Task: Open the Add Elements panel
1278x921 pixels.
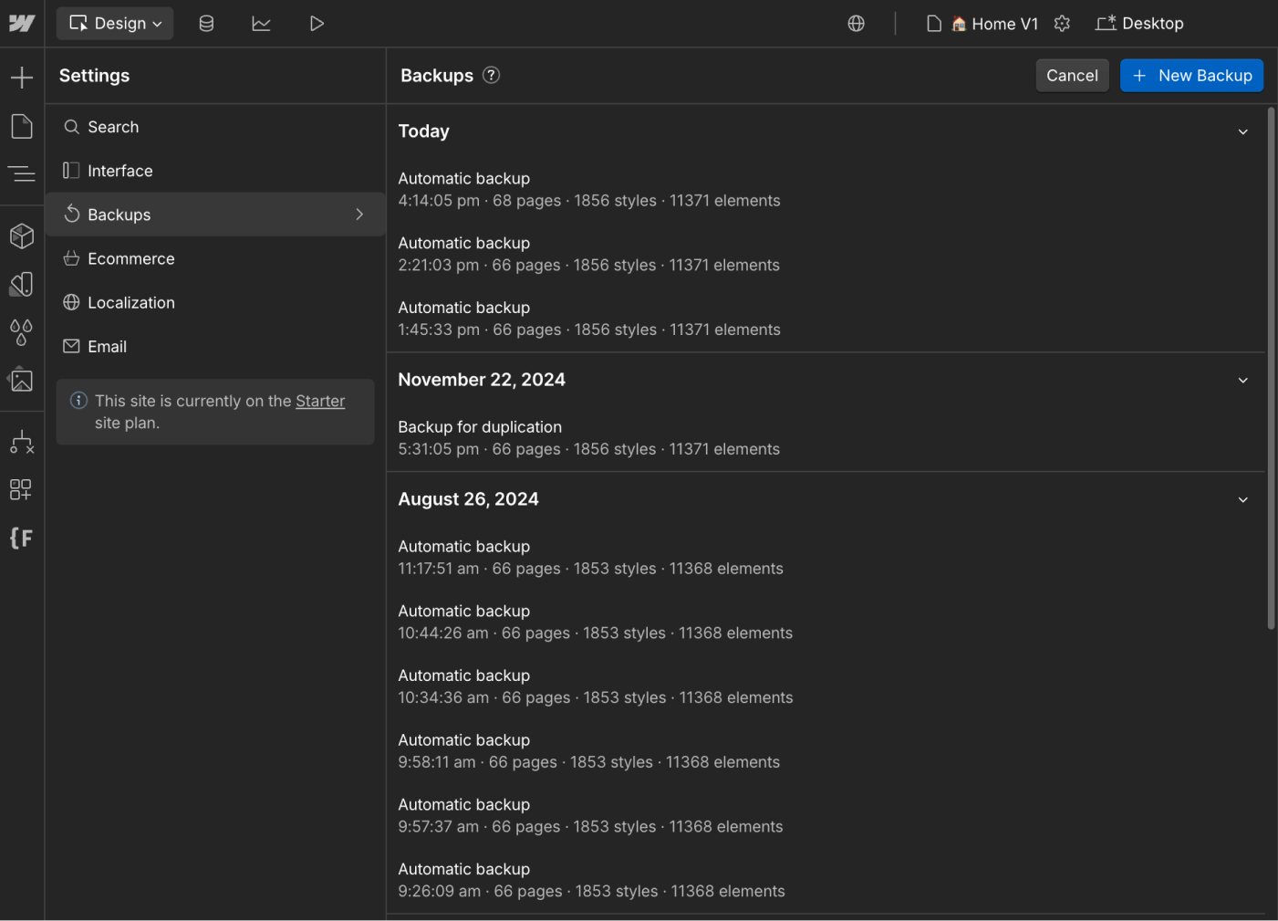Action: pos(22,77)
